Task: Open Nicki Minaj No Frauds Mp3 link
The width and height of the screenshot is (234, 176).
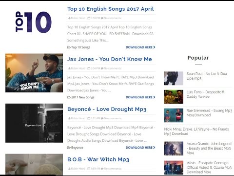Action: pos(196,132)
